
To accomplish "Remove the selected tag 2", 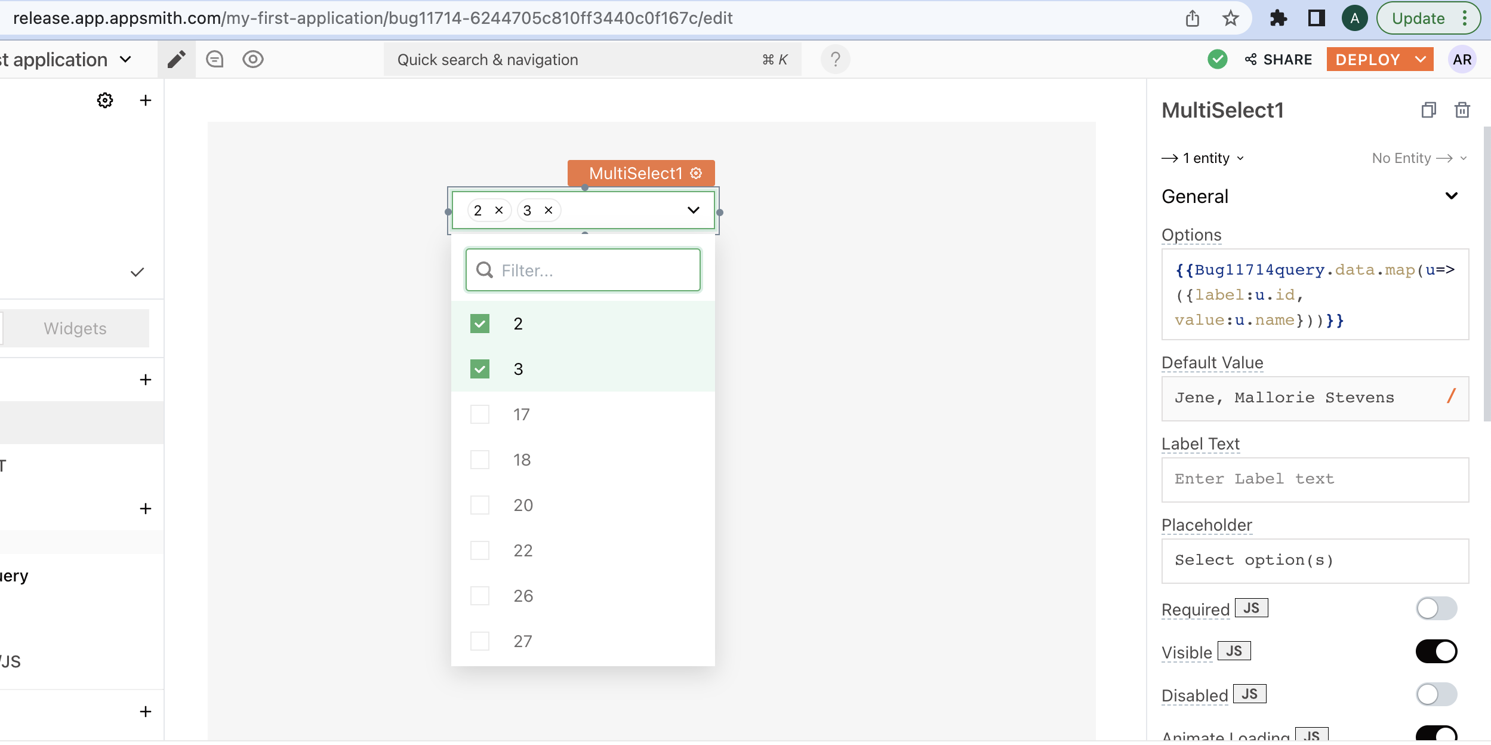I will pyautogui.click(x=499, y=210).
